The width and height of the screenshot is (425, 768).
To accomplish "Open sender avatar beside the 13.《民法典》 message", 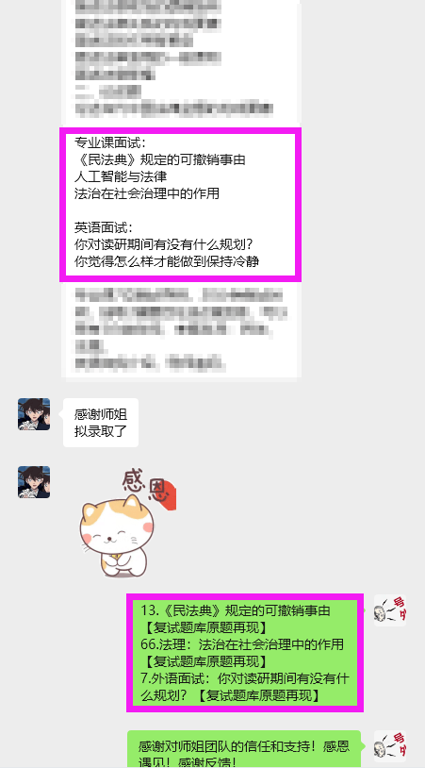I will [390, 610].
